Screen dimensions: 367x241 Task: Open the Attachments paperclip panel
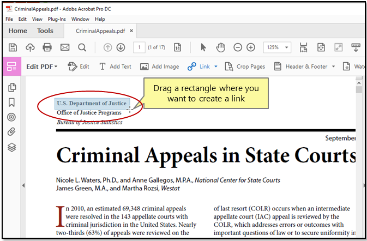tap(11, 132)
